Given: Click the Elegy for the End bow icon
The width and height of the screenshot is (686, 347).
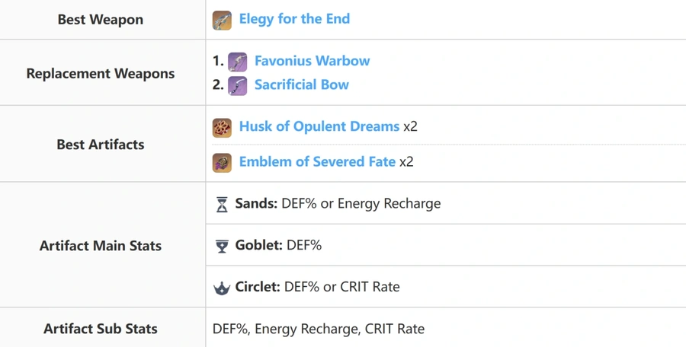Looking at the screenshot, I should (222, 20).
